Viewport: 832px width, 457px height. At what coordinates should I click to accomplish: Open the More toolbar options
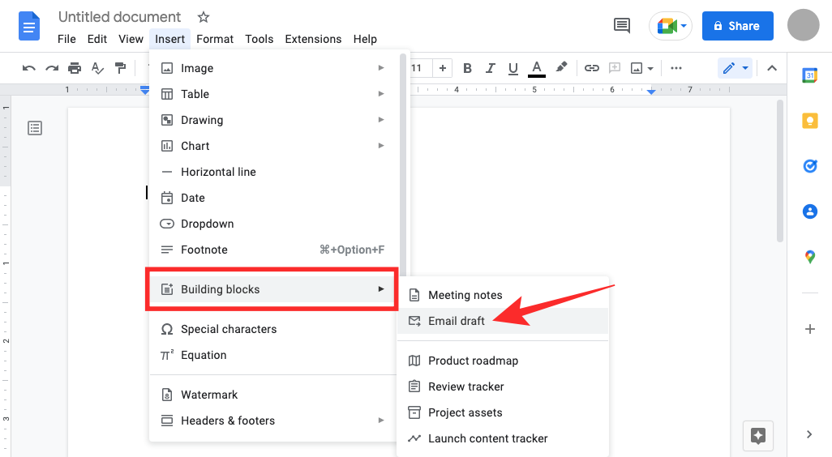point(676,68)
